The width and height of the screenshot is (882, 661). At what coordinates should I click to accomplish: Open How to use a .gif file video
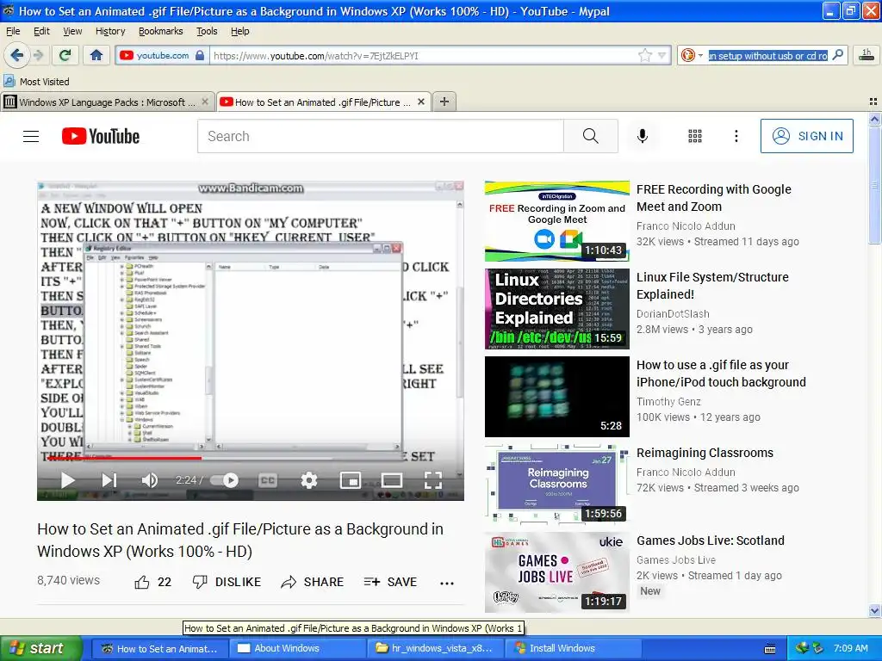pos(721,374)
